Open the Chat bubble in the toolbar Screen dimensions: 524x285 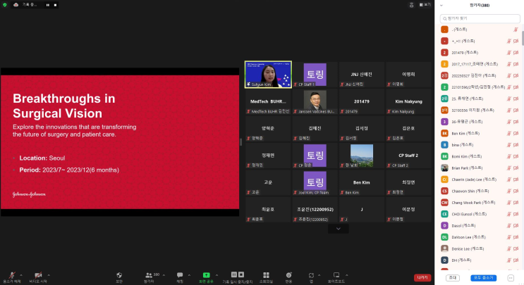180,275
